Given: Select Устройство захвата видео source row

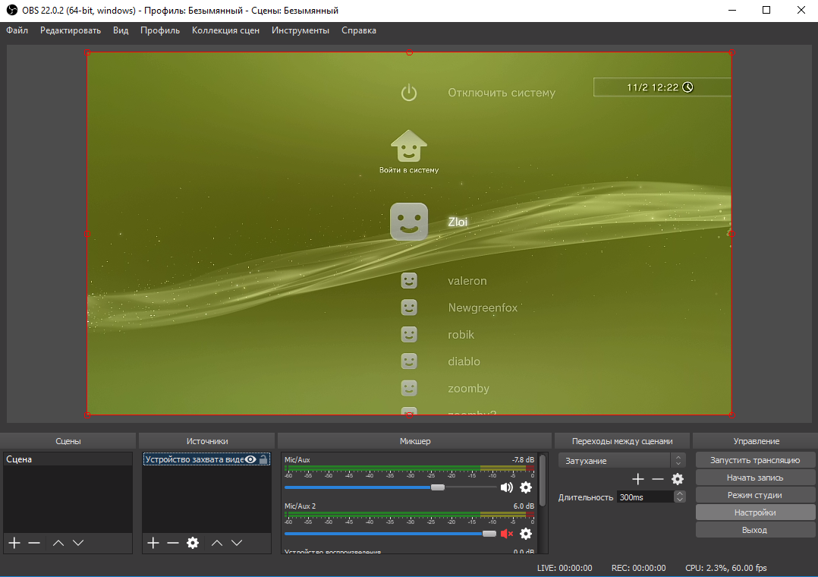Looking at the screenshot, I should pyautogui.click(x=206, y=459).
